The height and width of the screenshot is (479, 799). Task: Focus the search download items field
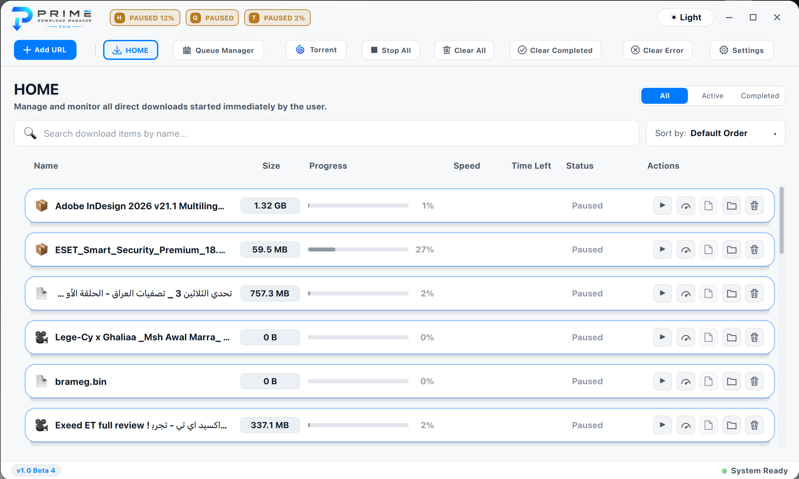[x=326, y=133]
